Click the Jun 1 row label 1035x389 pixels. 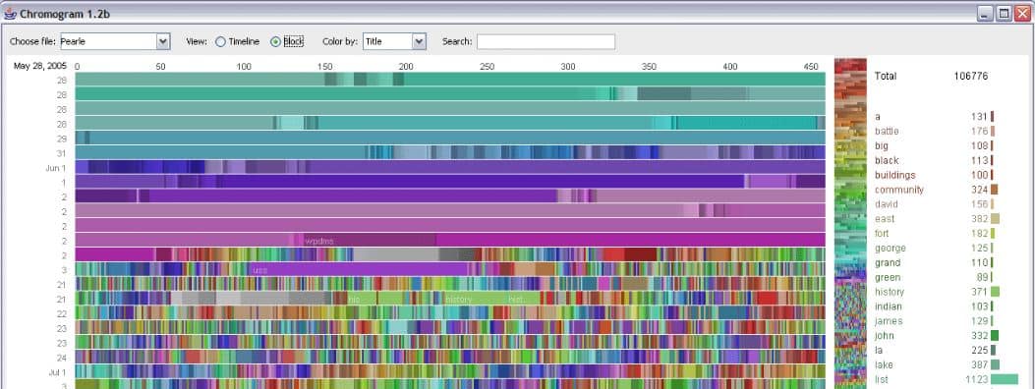56,168
